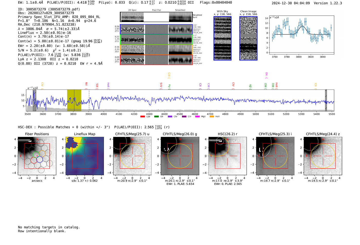Click the Obs: 20200127v029_3005873279 line
360x245 pixels.
tap(46, 13)
